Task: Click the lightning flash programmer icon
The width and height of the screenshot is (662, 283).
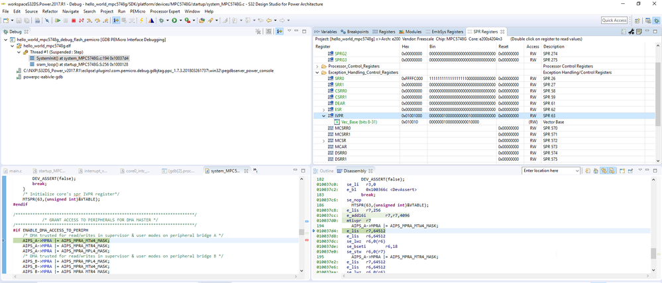Action: coord(141,20)
